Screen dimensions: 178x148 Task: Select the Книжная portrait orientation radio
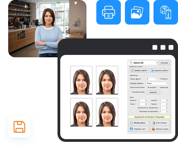(148, 87)
